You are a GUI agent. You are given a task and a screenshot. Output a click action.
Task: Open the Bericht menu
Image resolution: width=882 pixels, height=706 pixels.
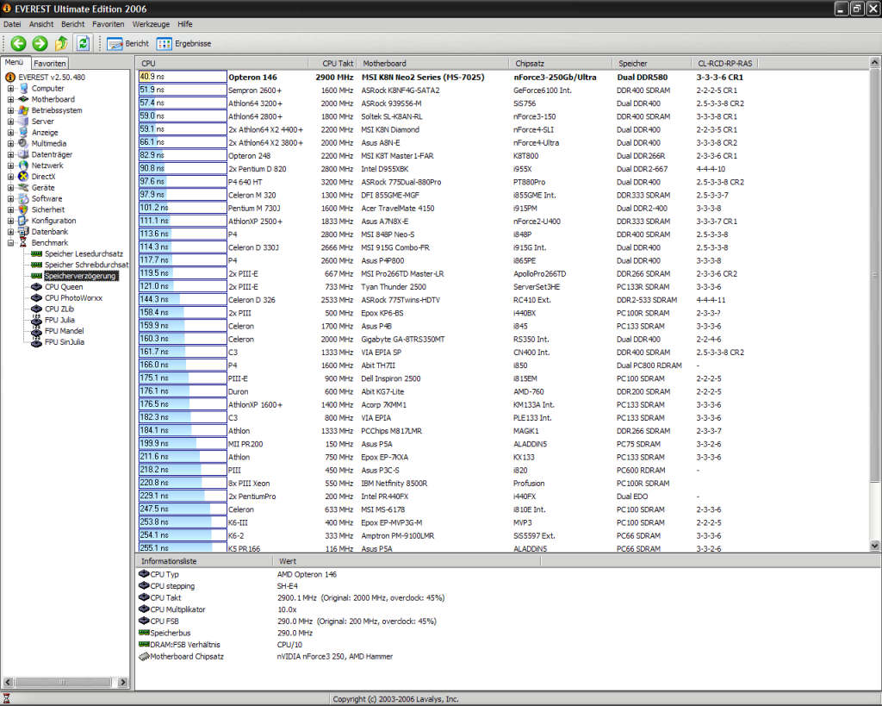pos(72,24)
